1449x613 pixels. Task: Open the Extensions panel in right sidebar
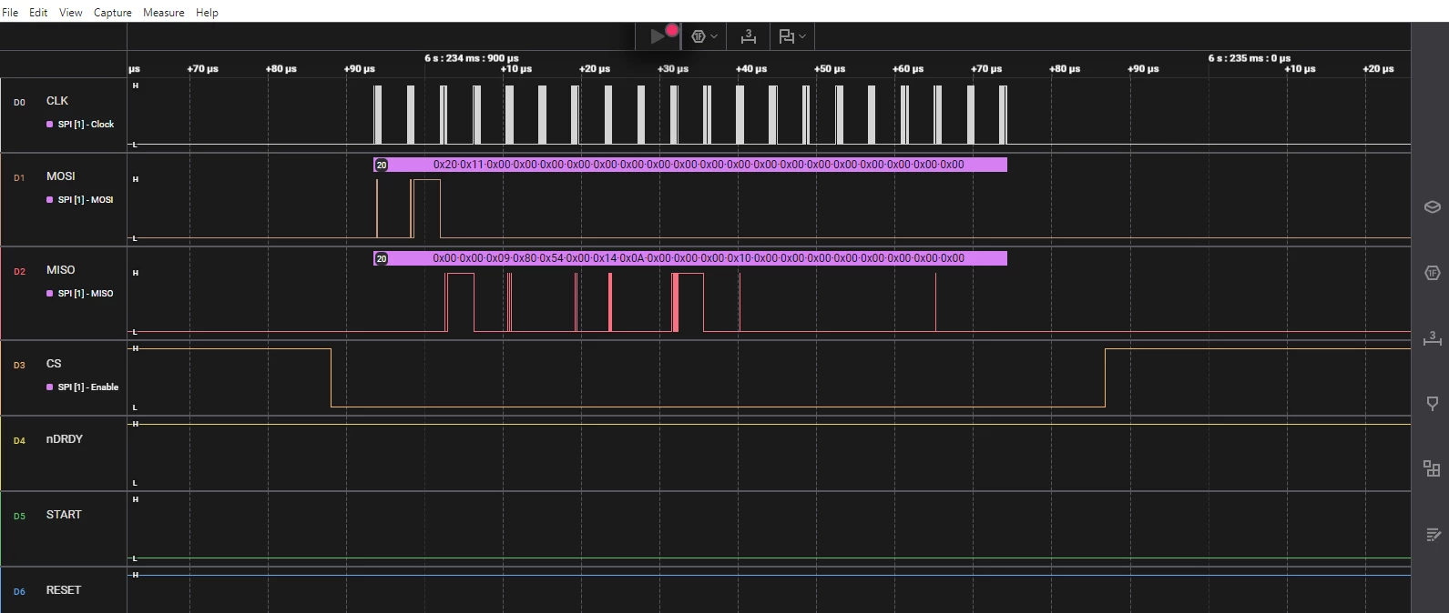(x=1432, y=469)
